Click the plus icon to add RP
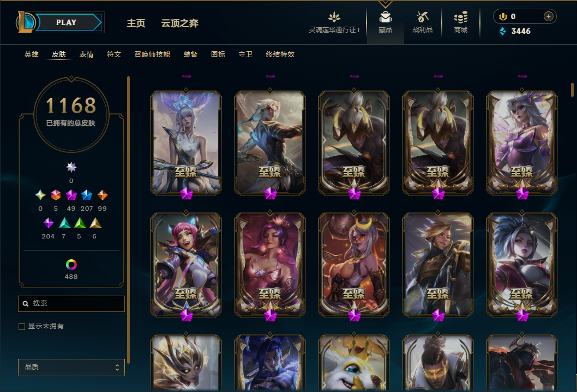 (x=548, y=16)
